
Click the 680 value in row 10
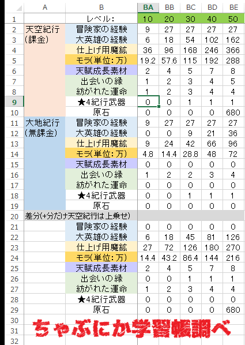click(234, 112)
